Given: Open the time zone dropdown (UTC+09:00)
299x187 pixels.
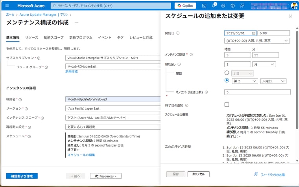Looking at the screenshot, I should [257, 40].
